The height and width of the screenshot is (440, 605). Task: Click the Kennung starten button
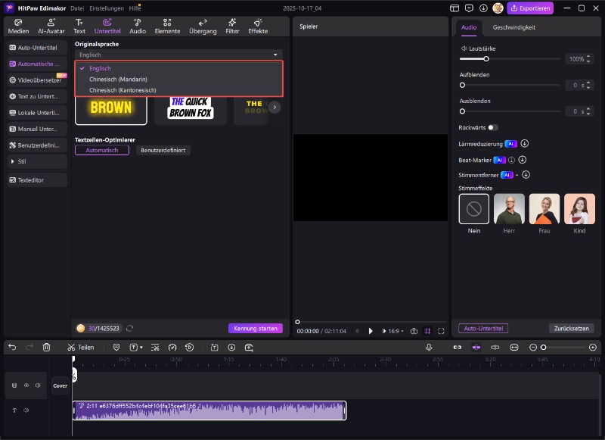pos(256,329)
